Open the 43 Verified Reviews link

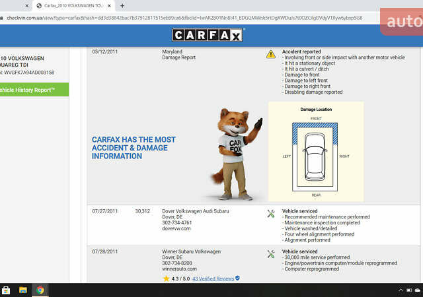213,279
